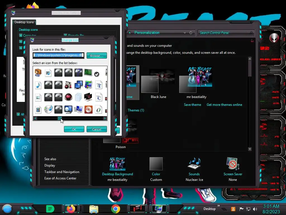Select the two blue monitors network icon
The width and height of the screenshot is (286, 215).
point(78,85)
